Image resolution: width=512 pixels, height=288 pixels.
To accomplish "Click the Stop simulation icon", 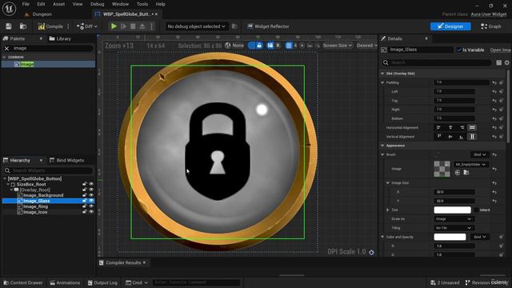I will (x=133, y=26).
